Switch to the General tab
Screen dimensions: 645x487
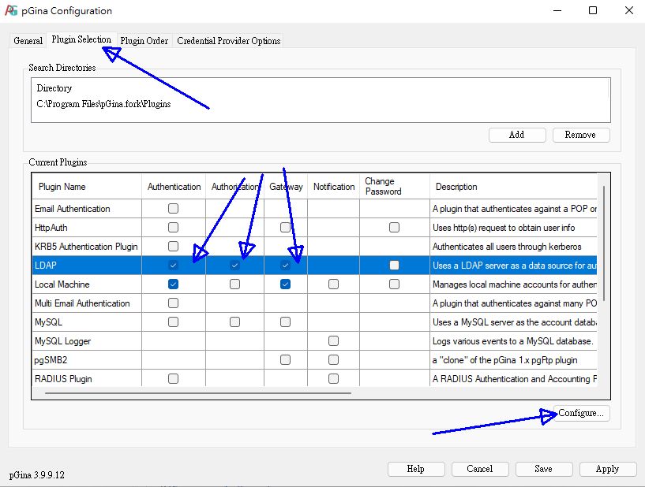[28, 41]
